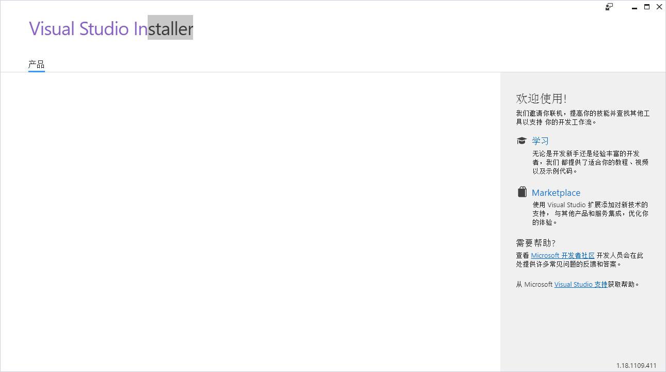Click the 欢迎使用! heading
This screenshot has width=666, height=372.
(541, 99)
